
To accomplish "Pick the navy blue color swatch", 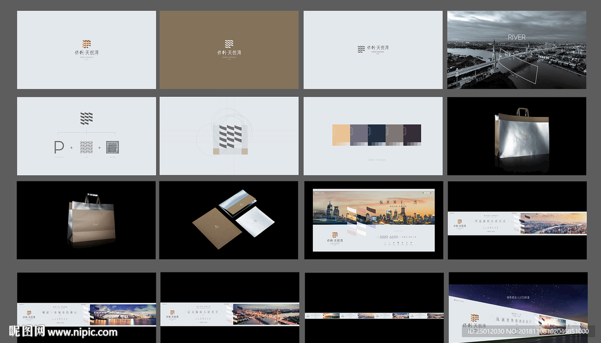I will [377, 134].
